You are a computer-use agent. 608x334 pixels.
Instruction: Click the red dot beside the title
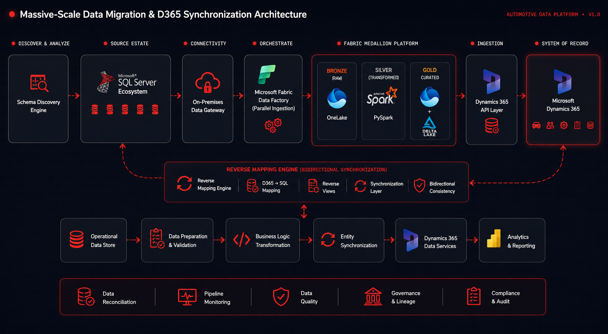point(12,14)
